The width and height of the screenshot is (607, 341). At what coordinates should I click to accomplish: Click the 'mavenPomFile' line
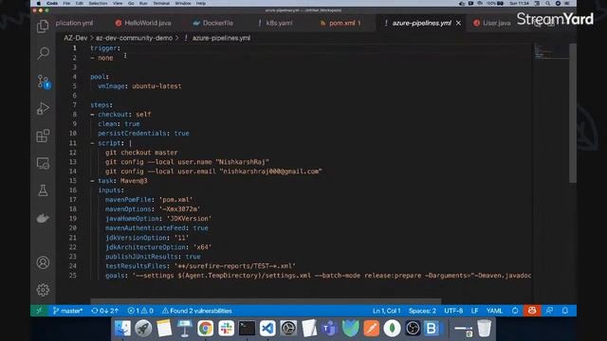(149, 200)
